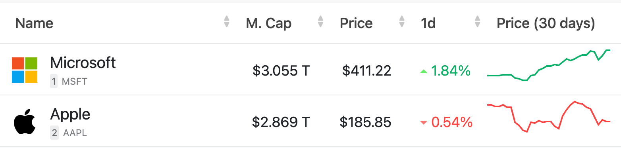Open the Microsoft company link

[x=83, y=63]
